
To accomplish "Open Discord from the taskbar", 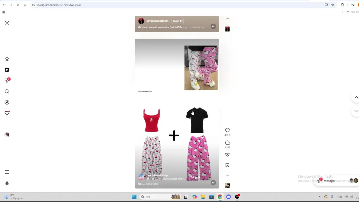I will (228, 197).
